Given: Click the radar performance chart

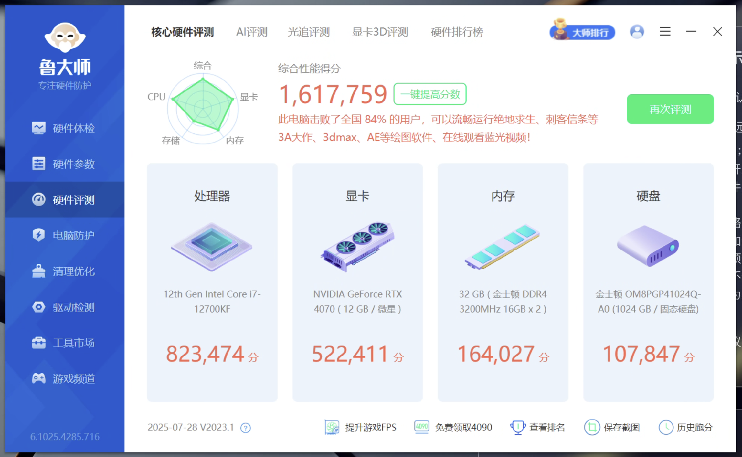Looking at the screenshot, I should [x=203, y=108].
